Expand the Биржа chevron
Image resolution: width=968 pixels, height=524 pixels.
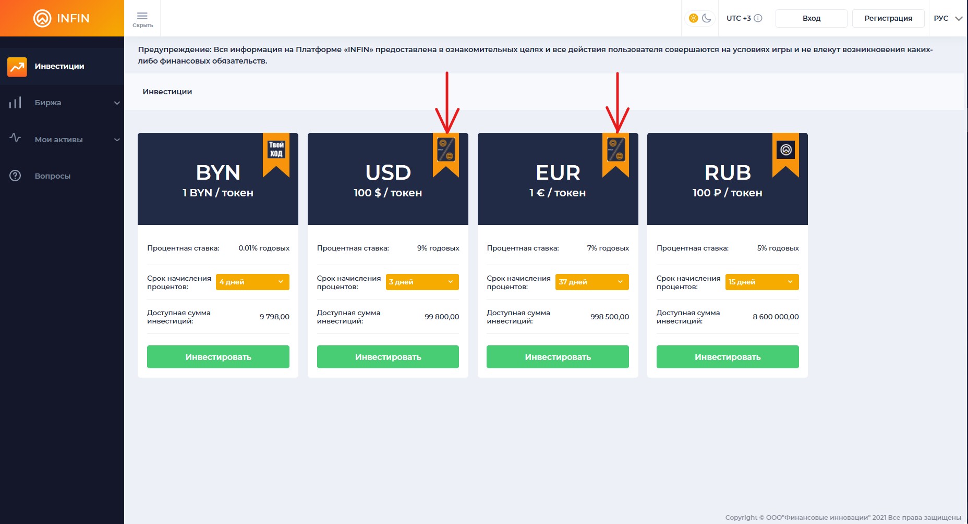click(117, 103)
